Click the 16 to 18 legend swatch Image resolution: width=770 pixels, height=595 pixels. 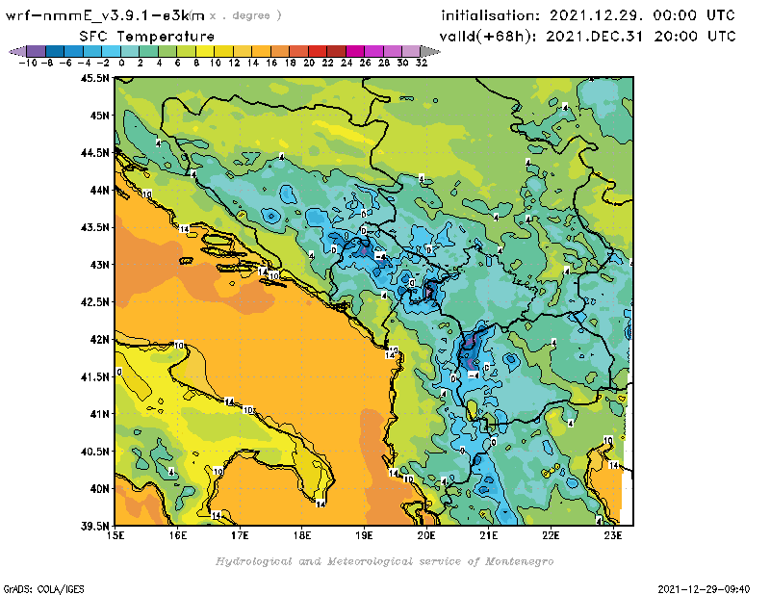280,51
